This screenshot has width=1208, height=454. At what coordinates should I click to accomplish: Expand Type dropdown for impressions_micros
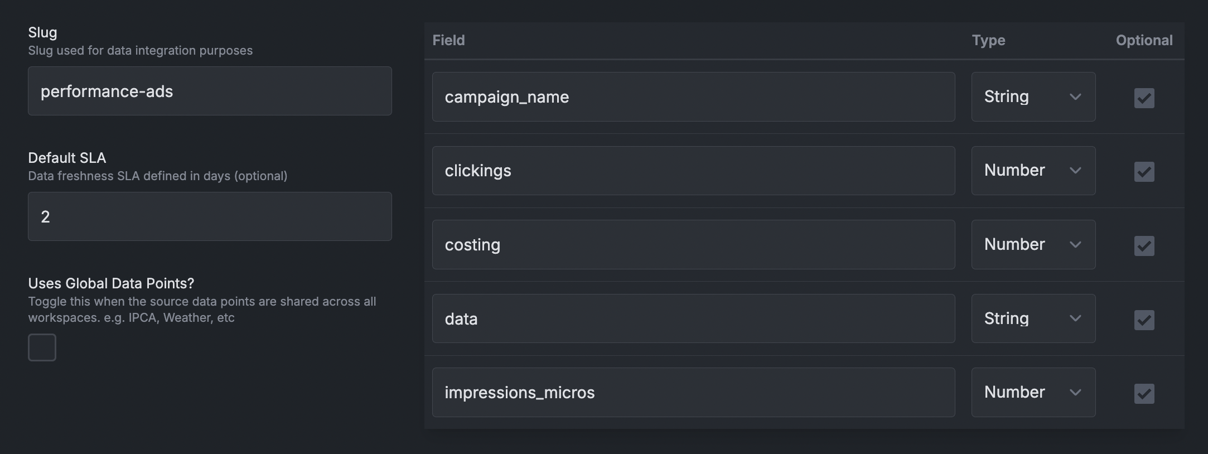pyautogui.click(x=1033, y=392)
